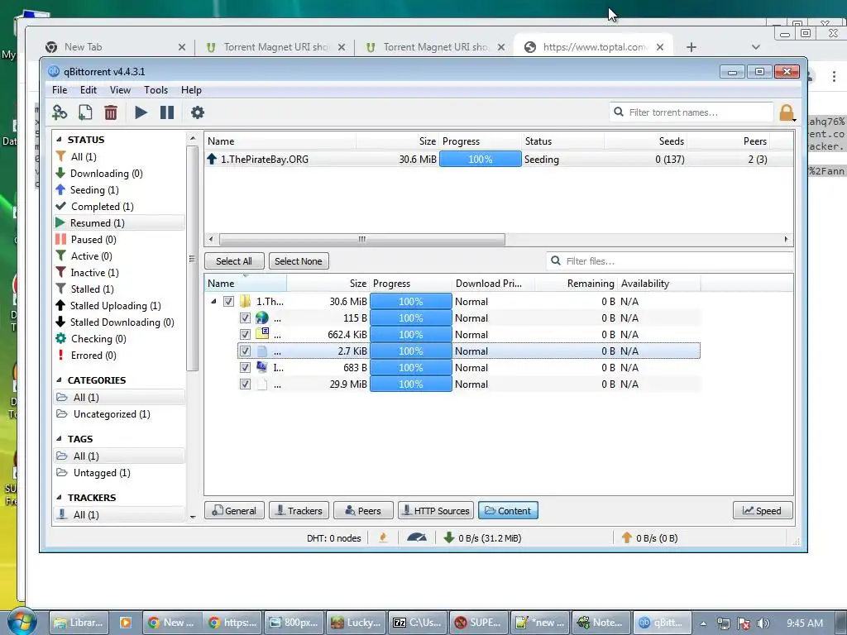847x635 pixels.
Task: Open the File menu
Action: [x=60, y=90]
